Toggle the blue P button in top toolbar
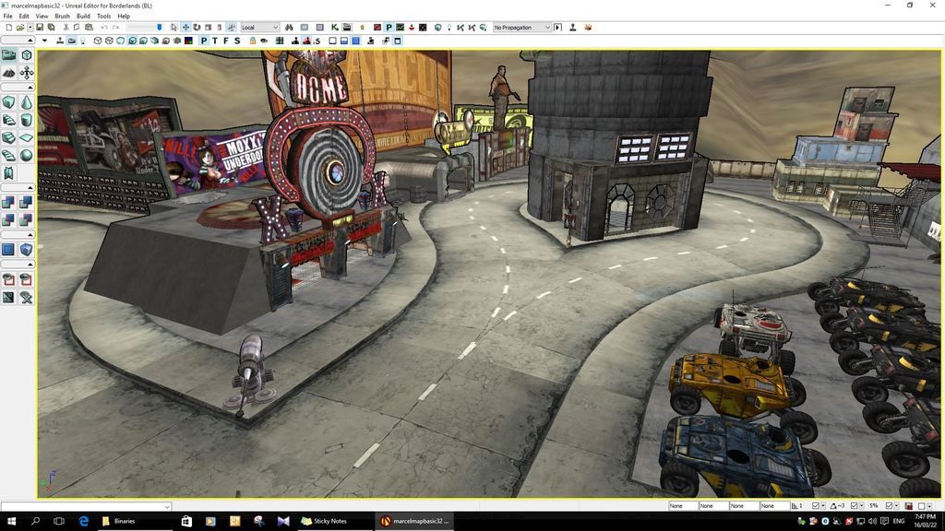Viewport: 945px width, 531px height. [389, 27]
